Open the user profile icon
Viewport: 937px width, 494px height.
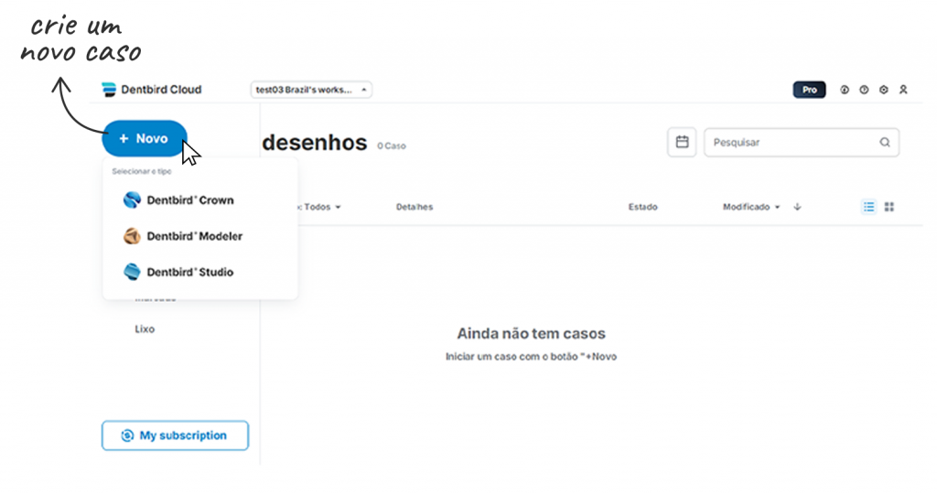click(903, 90)
